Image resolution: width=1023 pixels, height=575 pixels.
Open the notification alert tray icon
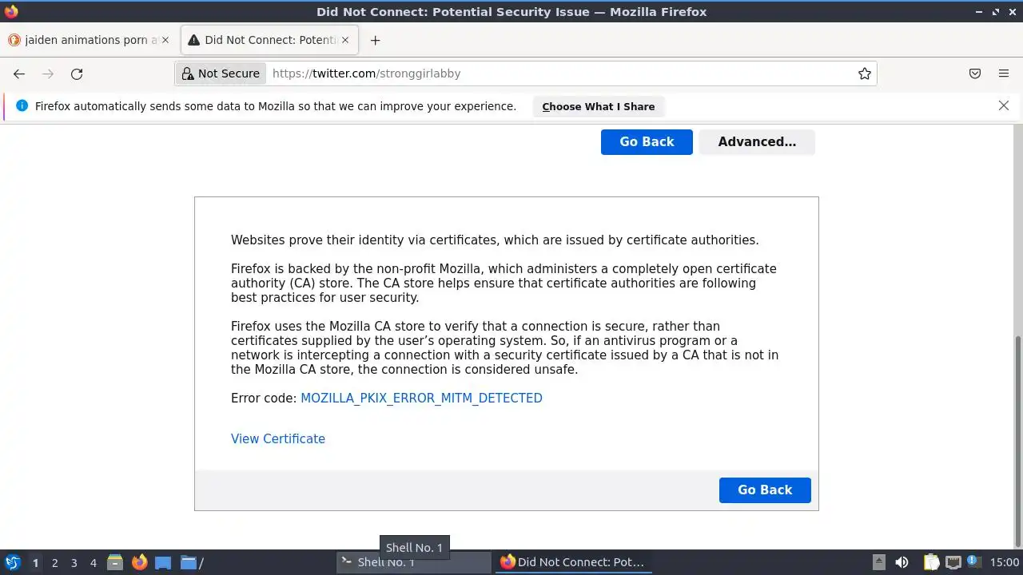click(973, 561)
